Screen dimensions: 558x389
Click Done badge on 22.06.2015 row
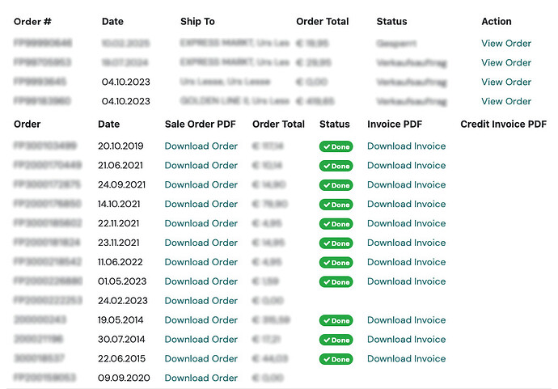336,359
